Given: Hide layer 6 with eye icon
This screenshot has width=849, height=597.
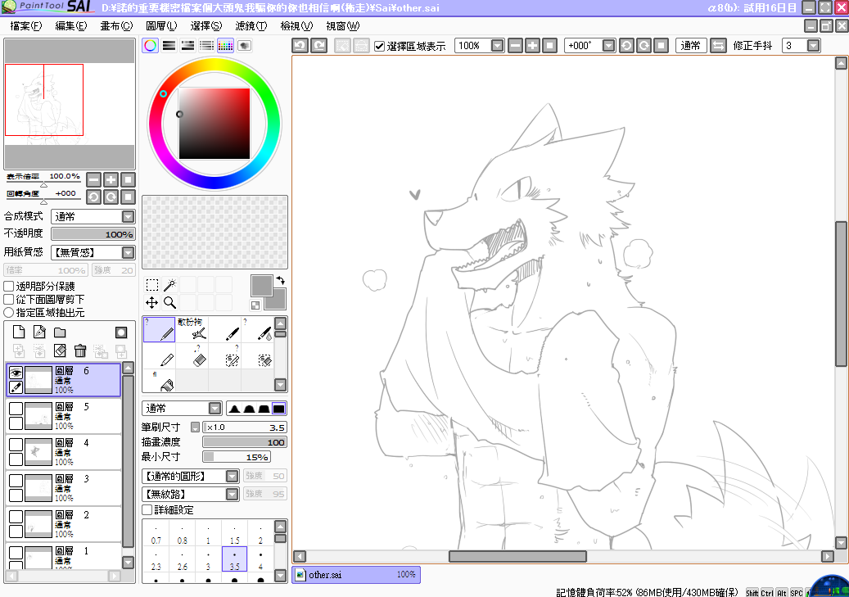Looking at the screenshot, I should click(16, 372).
